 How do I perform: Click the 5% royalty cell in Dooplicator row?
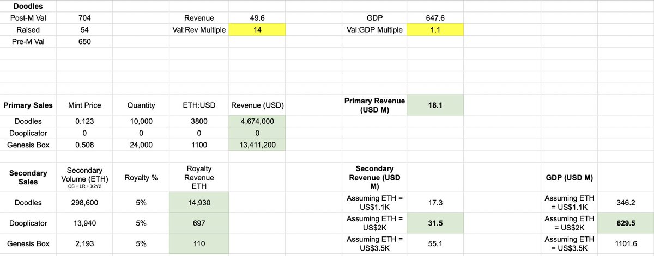142,223
